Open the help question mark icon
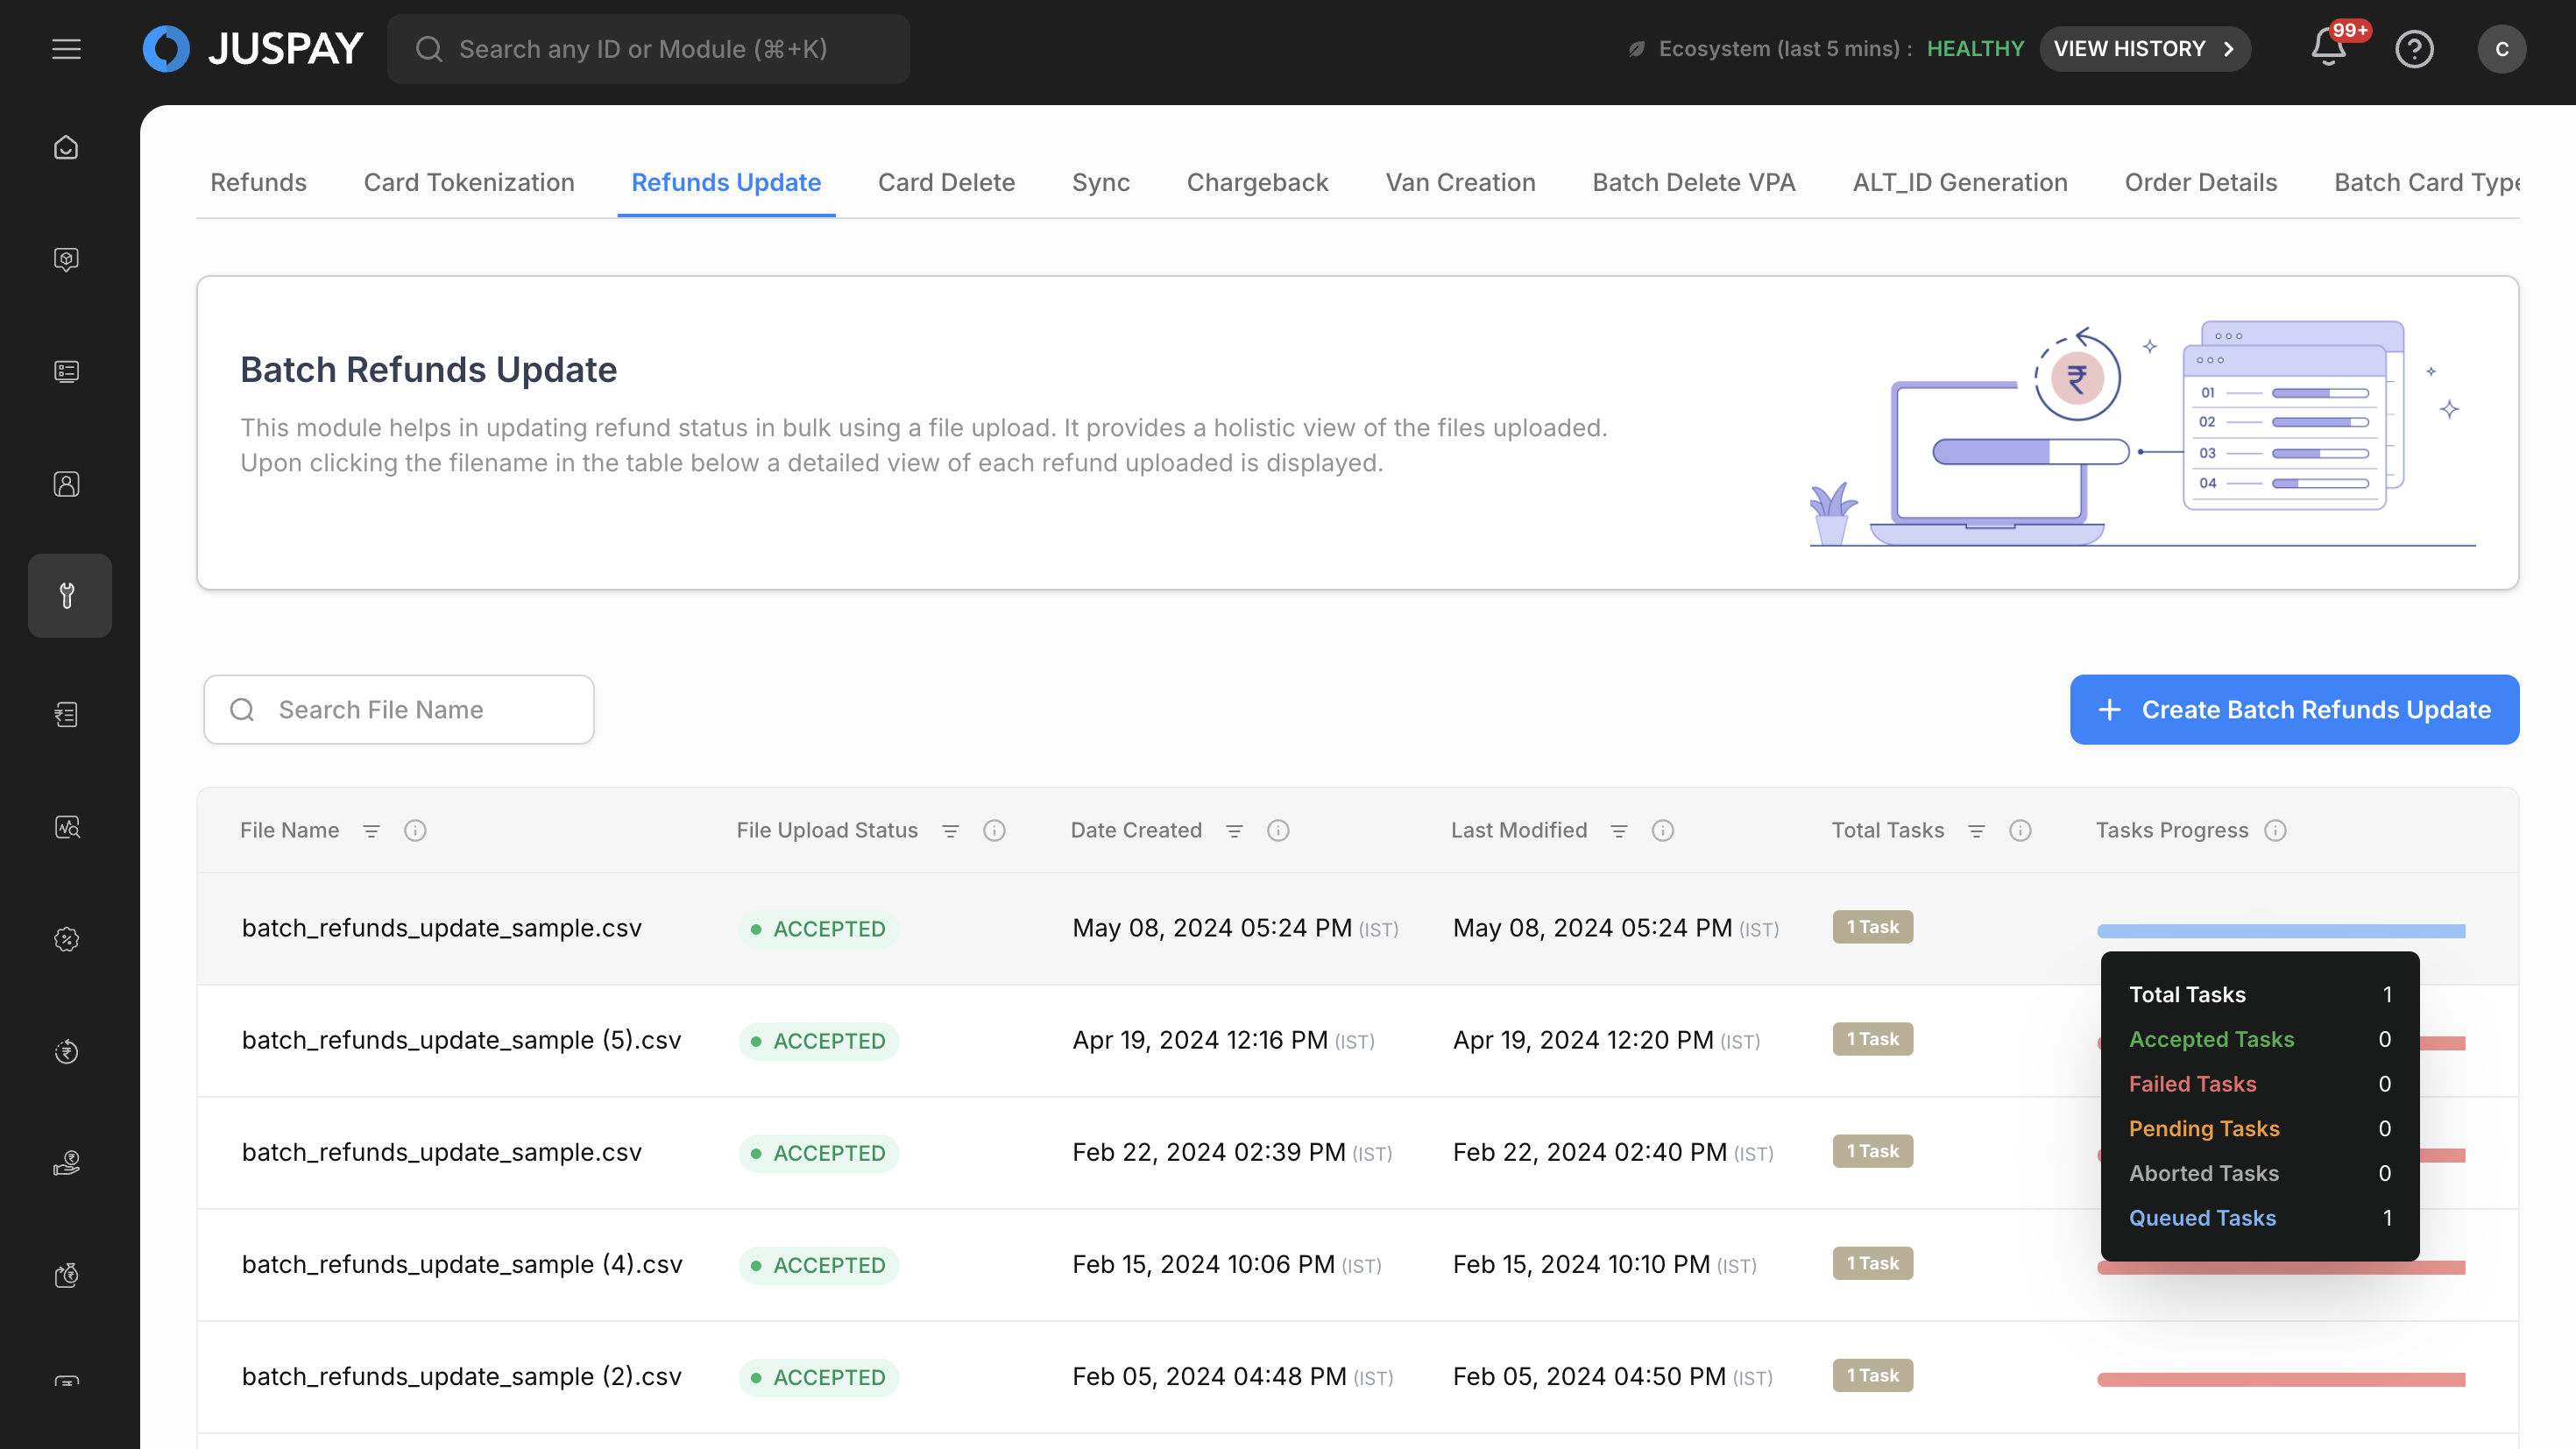Image resolution: width=2576 pixels, height=1449 pixels. point(2414,49)
